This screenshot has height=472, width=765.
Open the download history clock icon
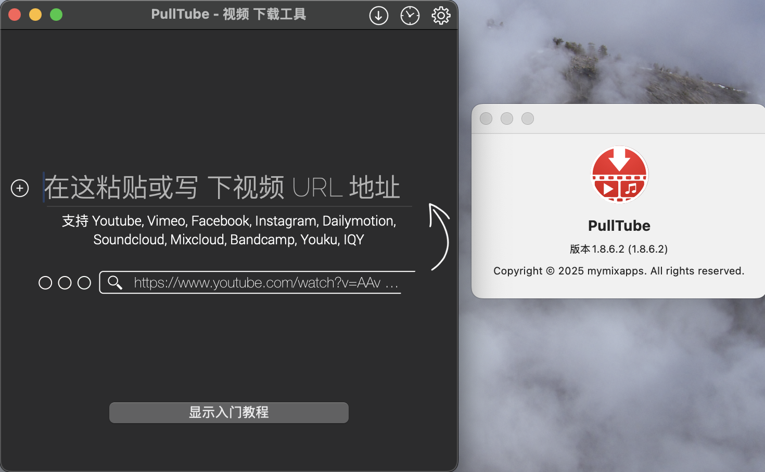click(410, 16)
